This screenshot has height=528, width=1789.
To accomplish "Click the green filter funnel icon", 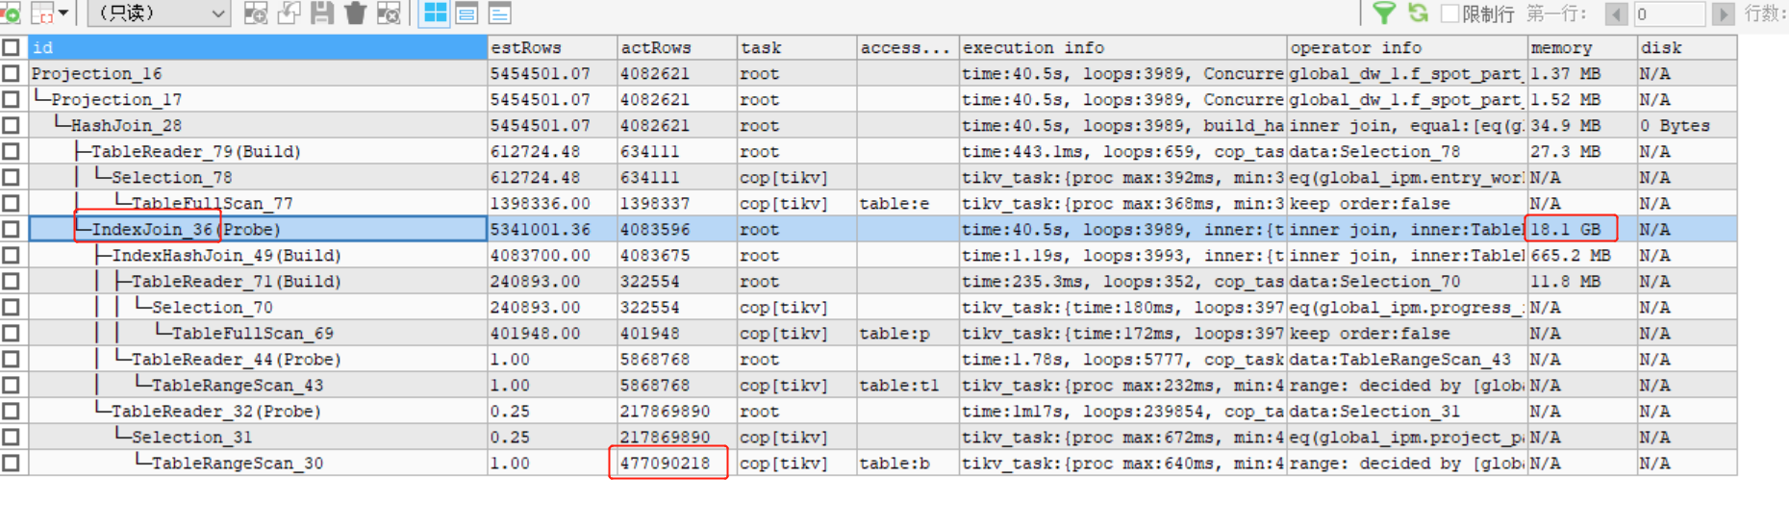I will coord(1383,13).
